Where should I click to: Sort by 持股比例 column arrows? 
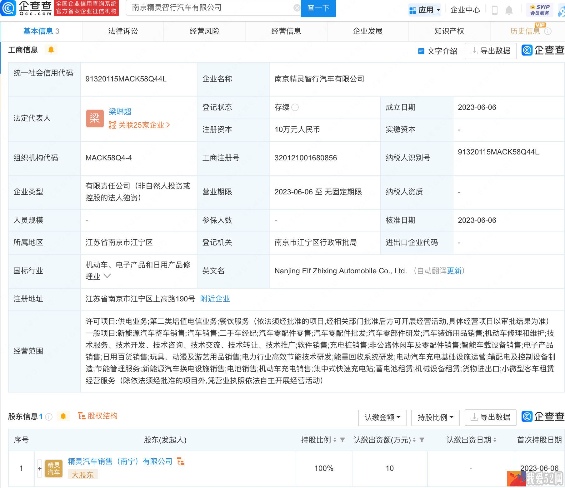click(335, 440)
